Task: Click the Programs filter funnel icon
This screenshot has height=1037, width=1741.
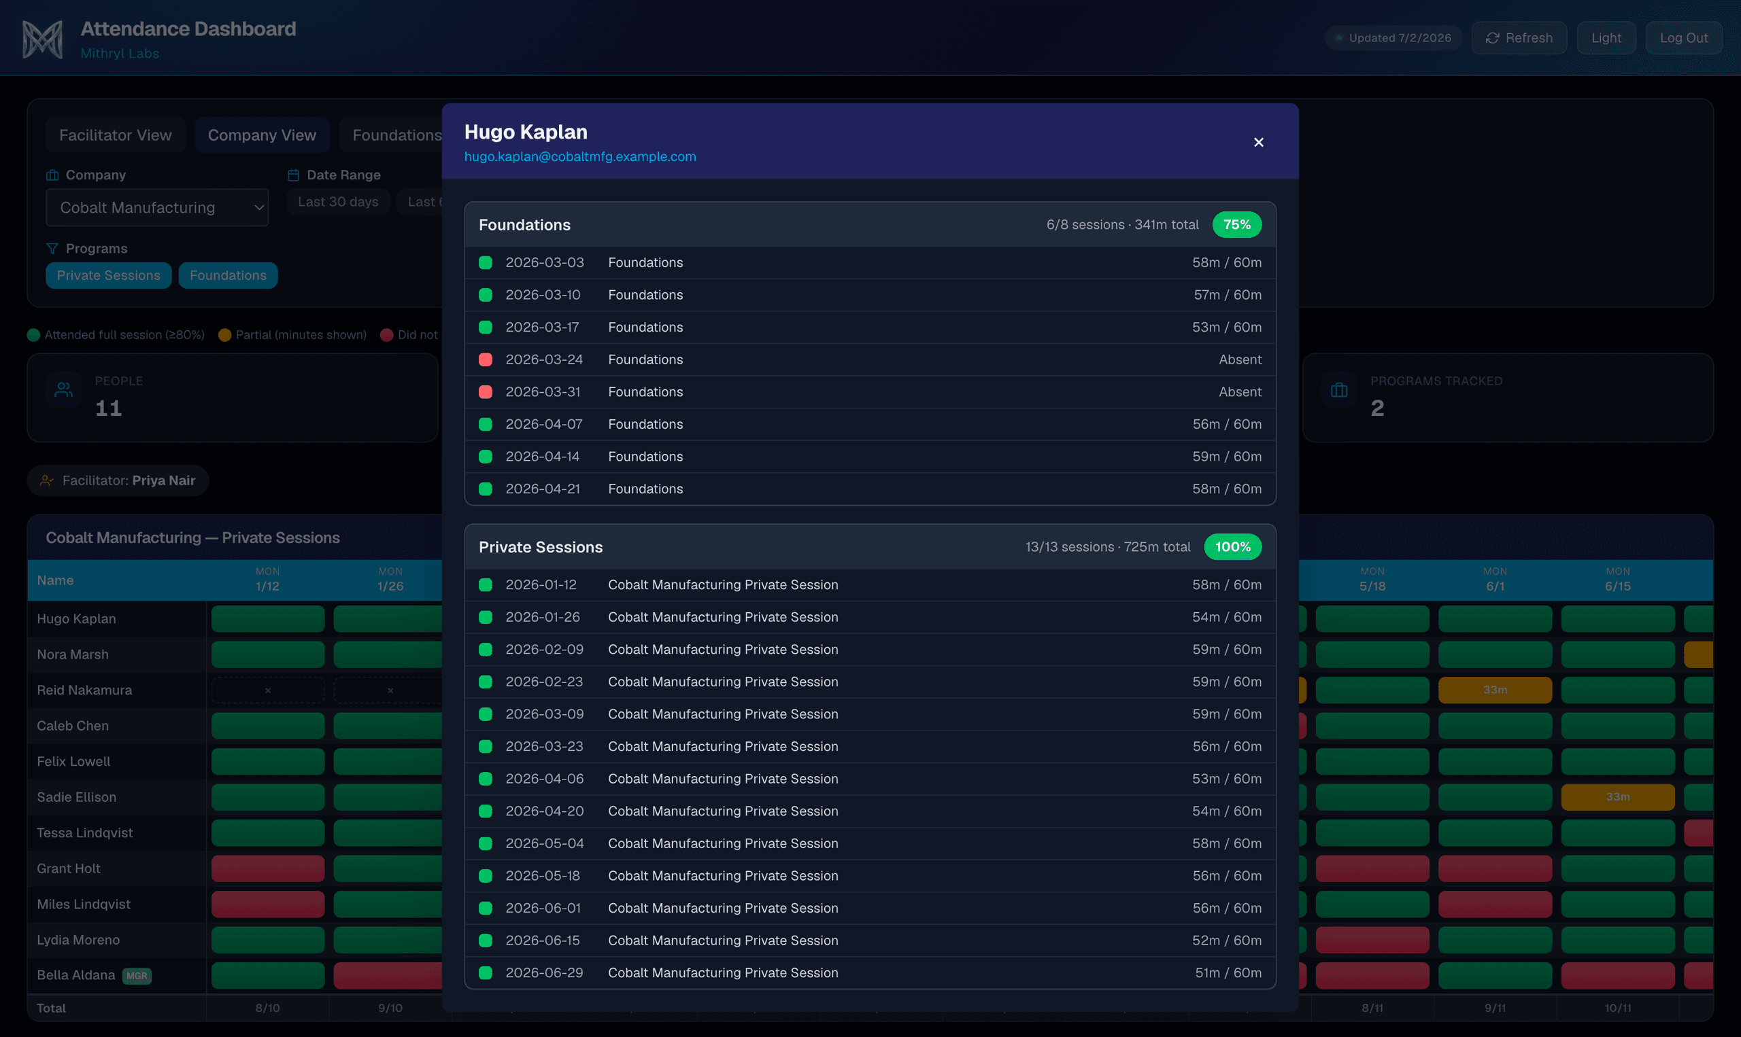Action: [52, 248]
